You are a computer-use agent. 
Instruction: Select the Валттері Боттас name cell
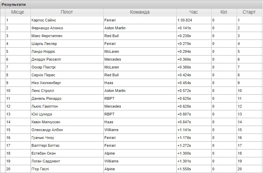(67, 146)
